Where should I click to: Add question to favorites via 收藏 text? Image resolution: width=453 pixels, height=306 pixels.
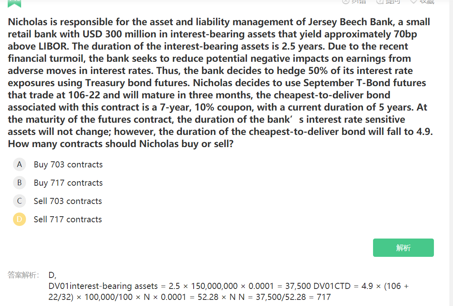427,2
